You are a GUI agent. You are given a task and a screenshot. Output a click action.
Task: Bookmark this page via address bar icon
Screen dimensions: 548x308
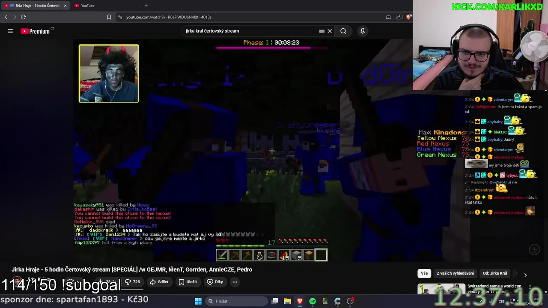[x=109, y=17]
